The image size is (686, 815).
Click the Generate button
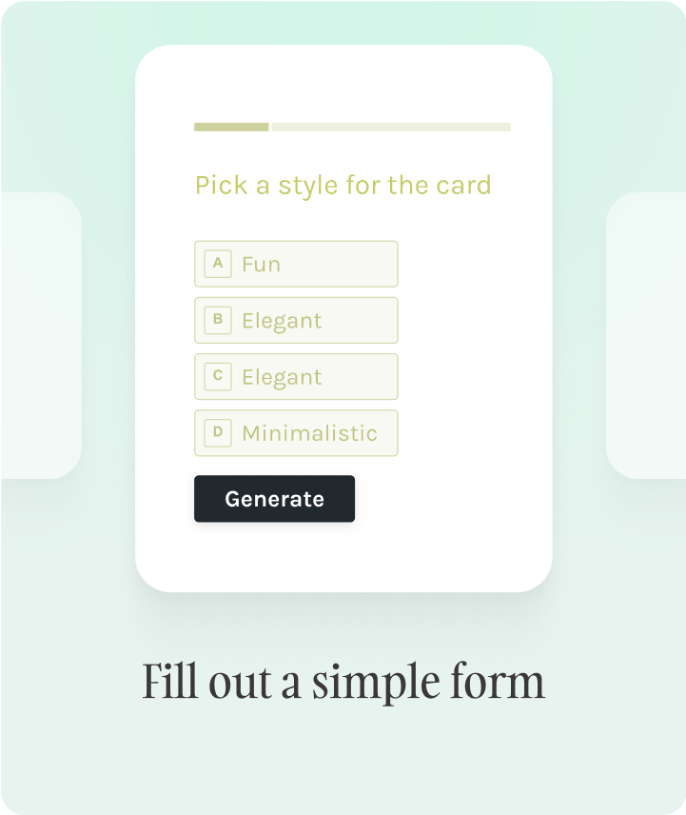pos(274,499)
